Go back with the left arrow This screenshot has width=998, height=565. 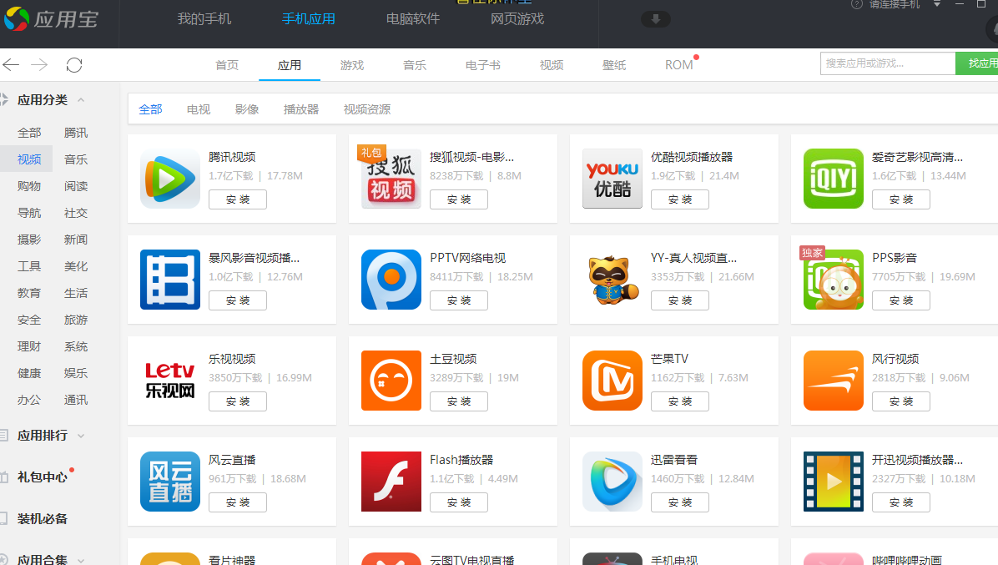(x=11, y=64)
